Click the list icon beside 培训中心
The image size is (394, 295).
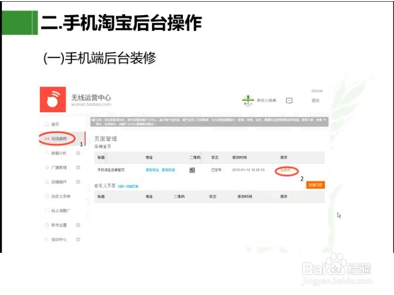tap(47, 239)
